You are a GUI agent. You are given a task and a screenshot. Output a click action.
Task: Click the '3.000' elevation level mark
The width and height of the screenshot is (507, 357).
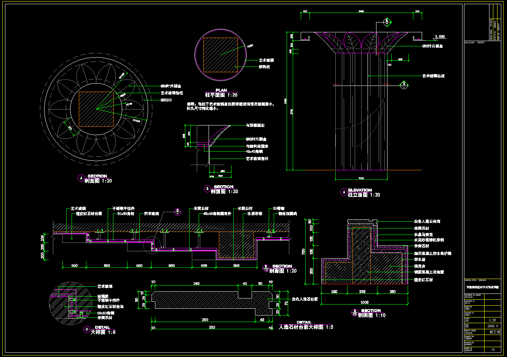point(440,36)
